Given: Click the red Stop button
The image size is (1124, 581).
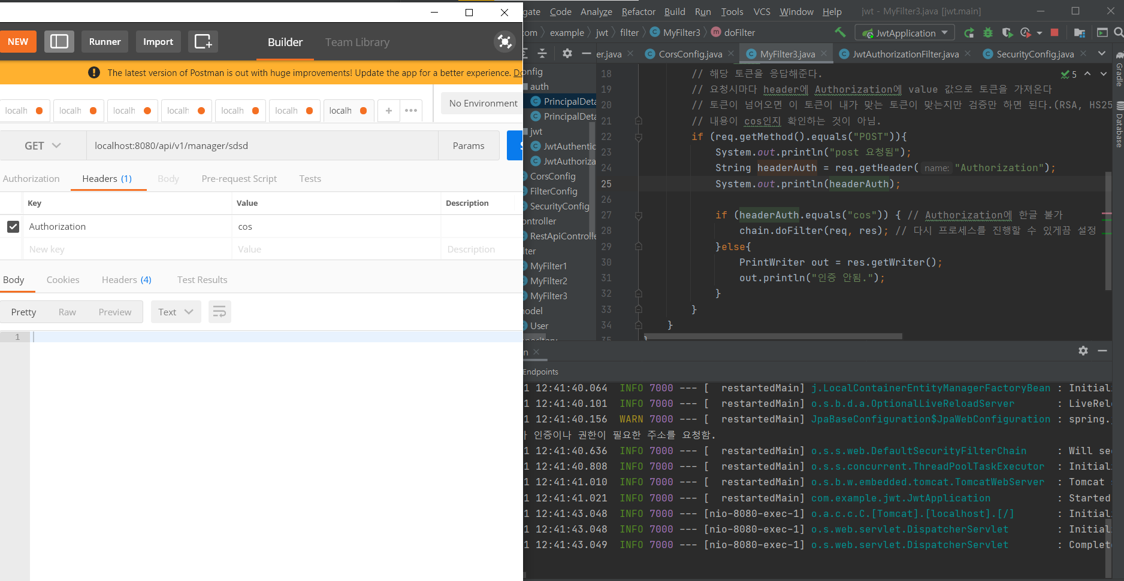Looking at the screenshot, I should [x=1054, y=32].
